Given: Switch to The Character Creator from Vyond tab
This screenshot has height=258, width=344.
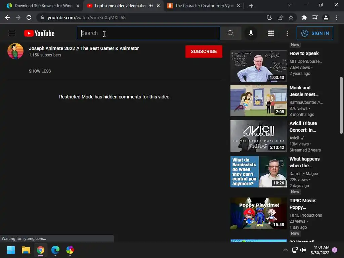Looking at the screenshot, I should (204, 6).
